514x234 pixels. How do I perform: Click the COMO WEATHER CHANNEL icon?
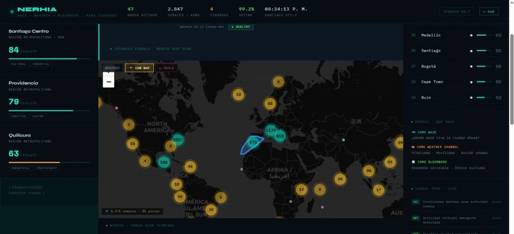click(x=413, y=147)
